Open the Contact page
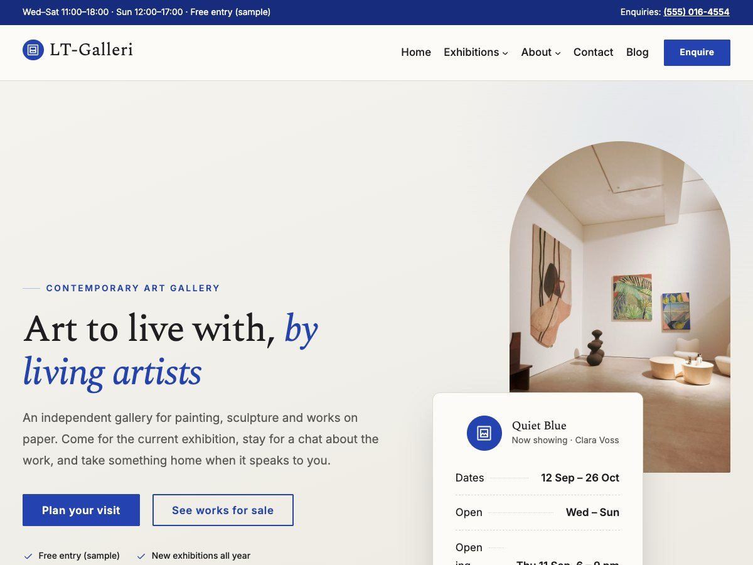 click(593, 52)
